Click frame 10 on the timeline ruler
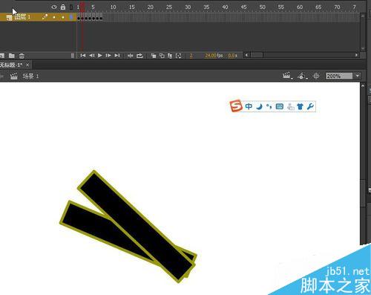Viewport: 371px width, 295px height. pos(113,7)
